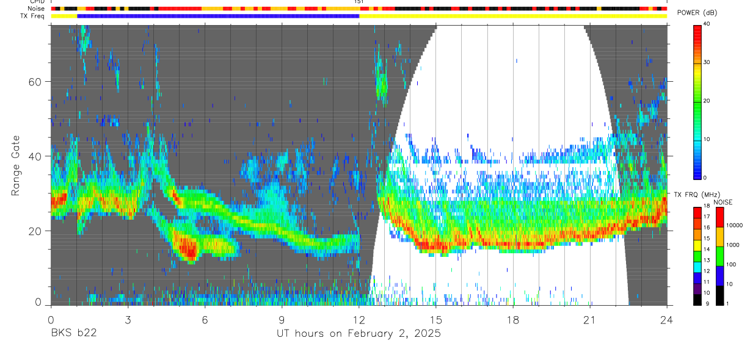Click the 1000 label on noise scale
This screenshot has height=346, width=750.
(x=732, y=245)
